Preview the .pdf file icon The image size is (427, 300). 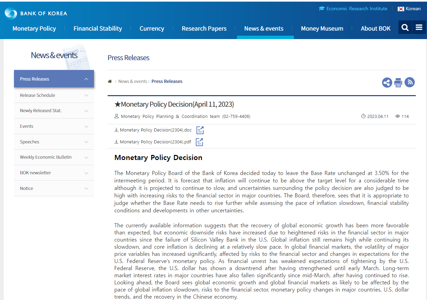200,142
